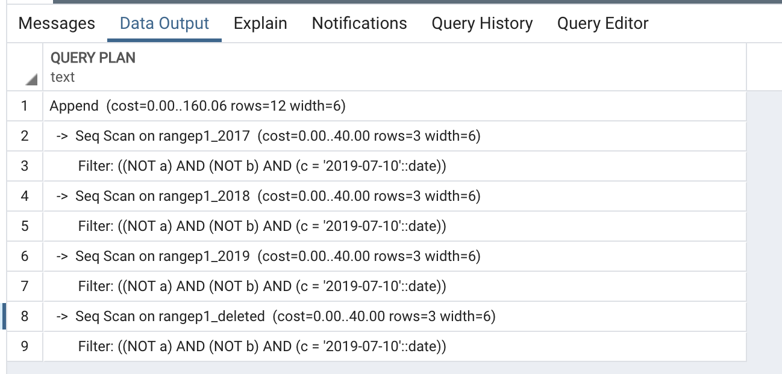Select row number 1

25,106
